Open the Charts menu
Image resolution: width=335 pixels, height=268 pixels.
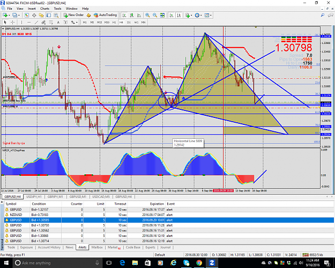(44, 9)
